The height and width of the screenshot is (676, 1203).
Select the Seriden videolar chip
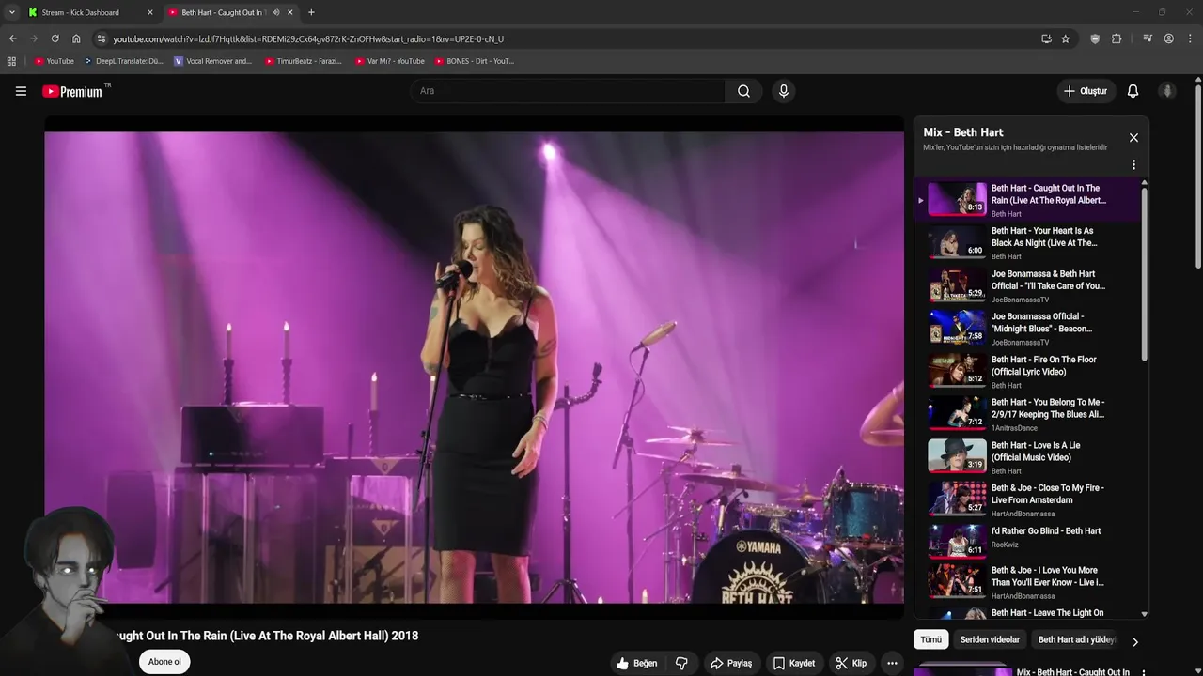click(990, 639)
